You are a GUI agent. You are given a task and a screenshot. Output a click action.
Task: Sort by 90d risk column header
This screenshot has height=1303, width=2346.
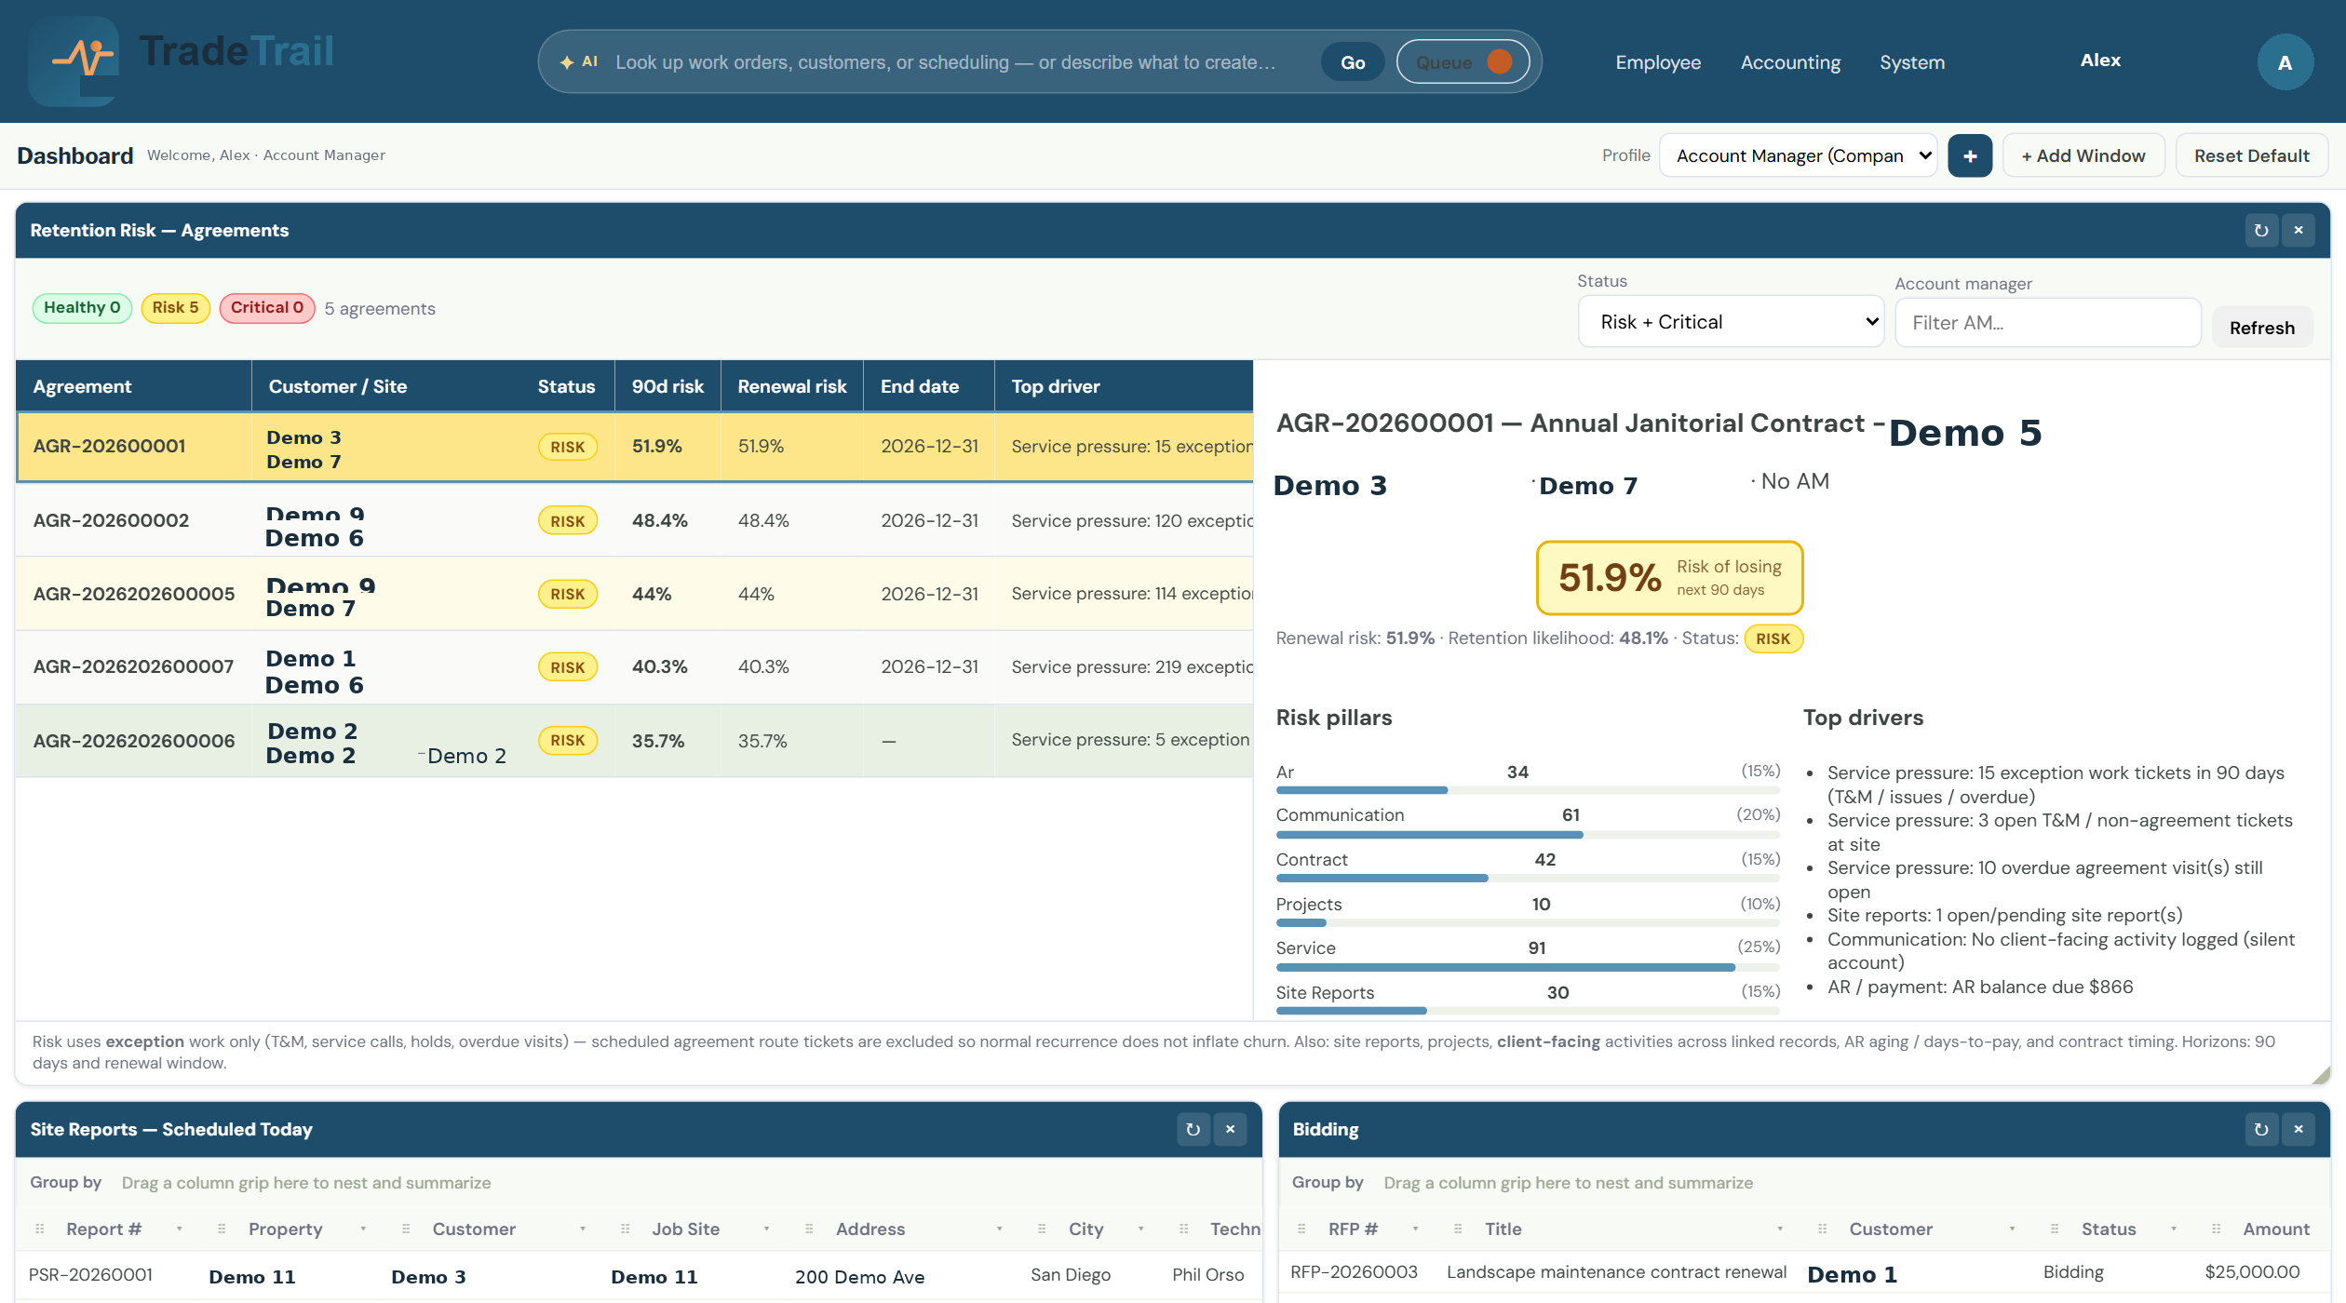click(x=667, y=386)
